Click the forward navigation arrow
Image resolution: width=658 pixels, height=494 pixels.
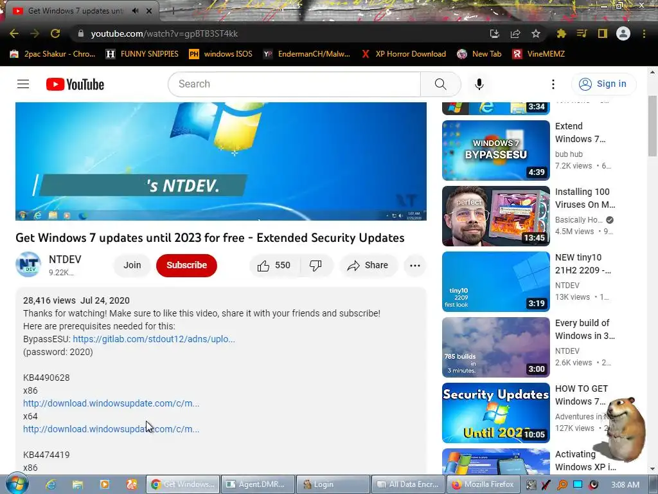click(x=35, y=33)
